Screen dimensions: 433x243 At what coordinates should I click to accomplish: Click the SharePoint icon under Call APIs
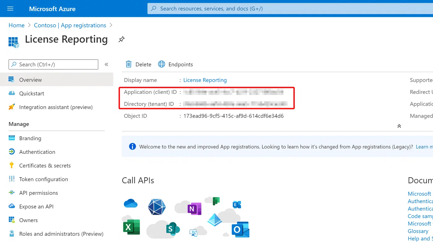[173, 228]
